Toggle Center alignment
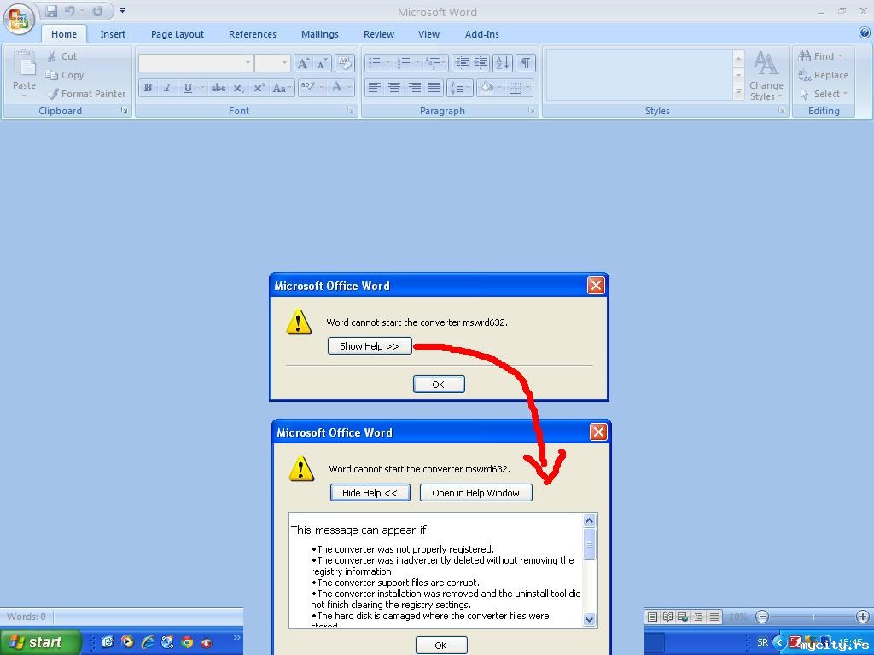This screenshot has width=874, height=655. (x=394, y=88)
